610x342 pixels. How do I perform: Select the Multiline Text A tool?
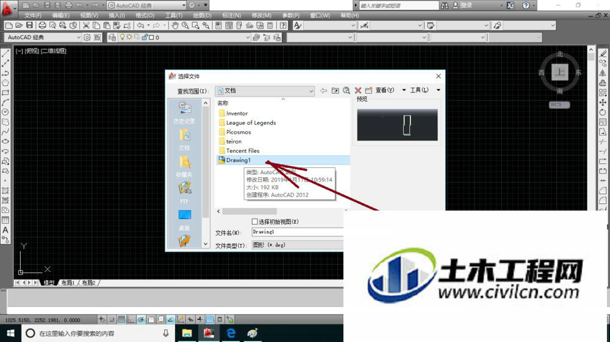[x=5, y=230]
